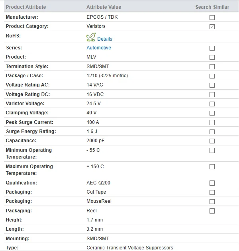Click the Search Similar column header
The width and height of the screenshot is (239, 251).
212,7
